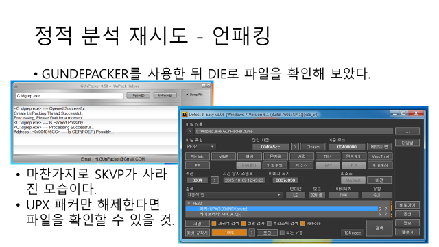Click the TLS button
This screenshot has height=247, width=439.
pos(354,165)
